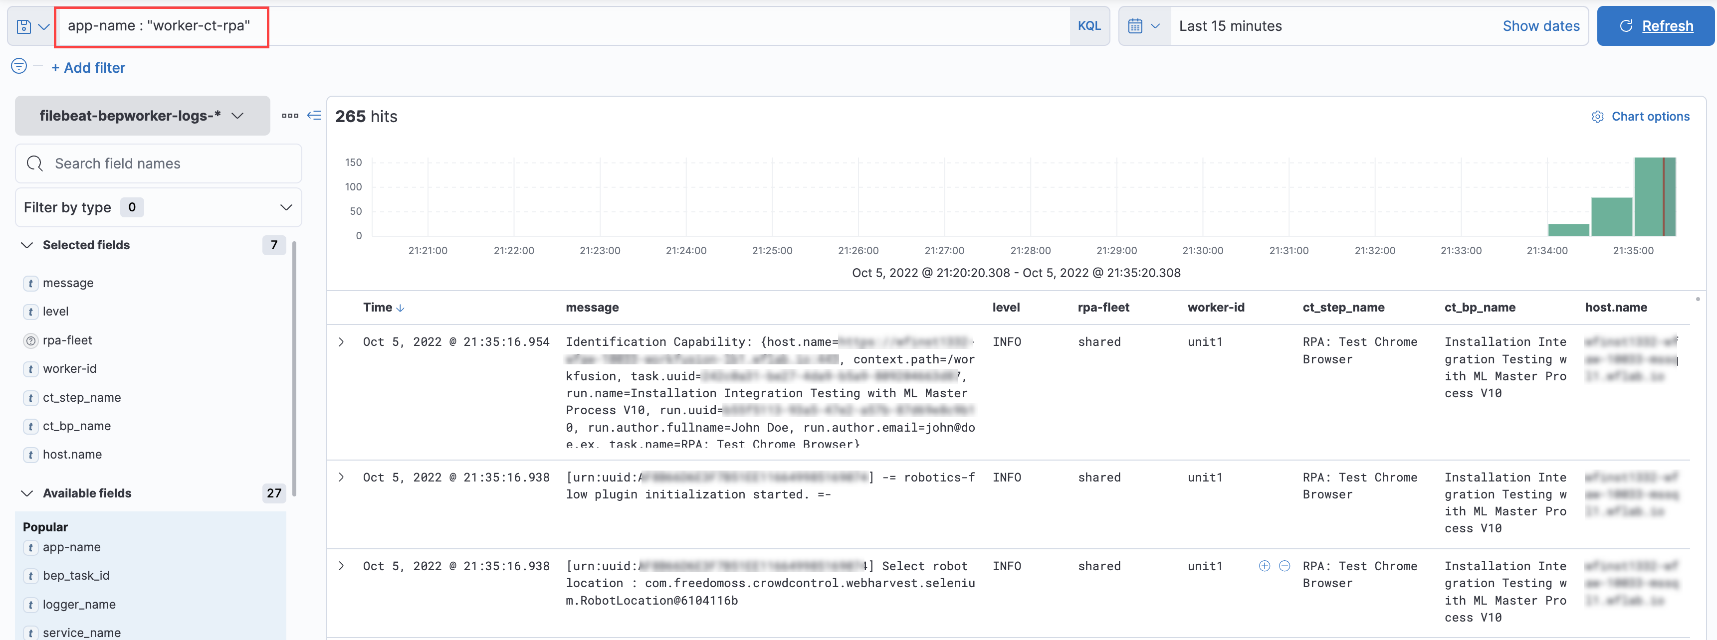
Task: Open the index pattern options dots icon
Action: [x=290, y=116]
